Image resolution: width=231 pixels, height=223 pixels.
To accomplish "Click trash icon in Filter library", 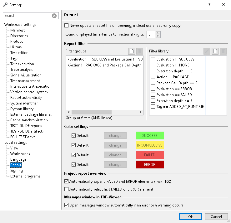I will 223,51.
